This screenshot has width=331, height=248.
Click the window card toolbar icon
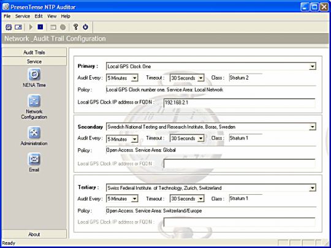[18, 27]
